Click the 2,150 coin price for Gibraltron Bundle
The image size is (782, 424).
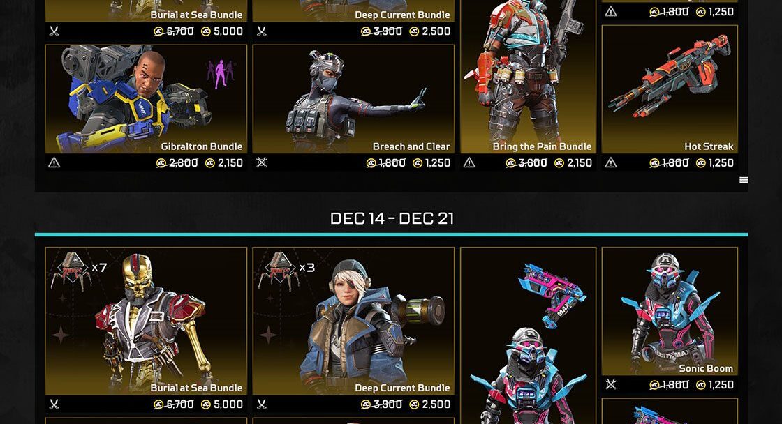click(x=224, y=163)
